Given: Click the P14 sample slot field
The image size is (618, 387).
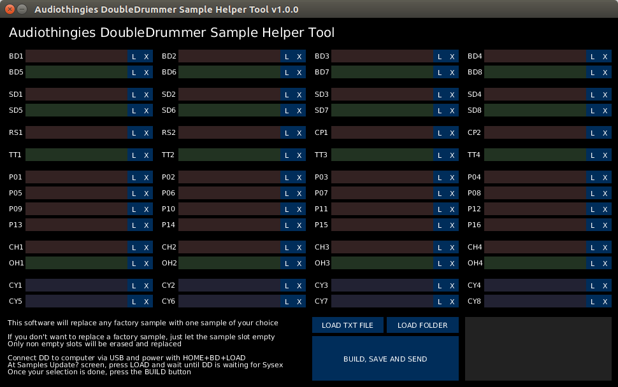Looking at the screenshot, I should pyautogui.click(x=229, y=225).
